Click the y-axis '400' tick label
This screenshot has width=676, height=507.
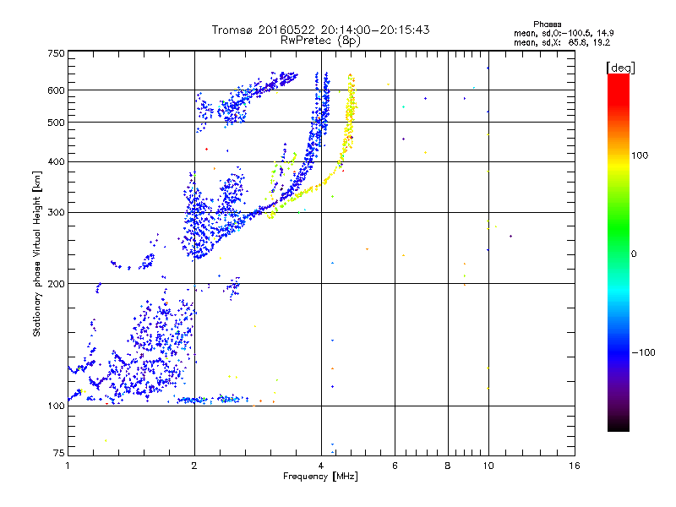[57, 162]
